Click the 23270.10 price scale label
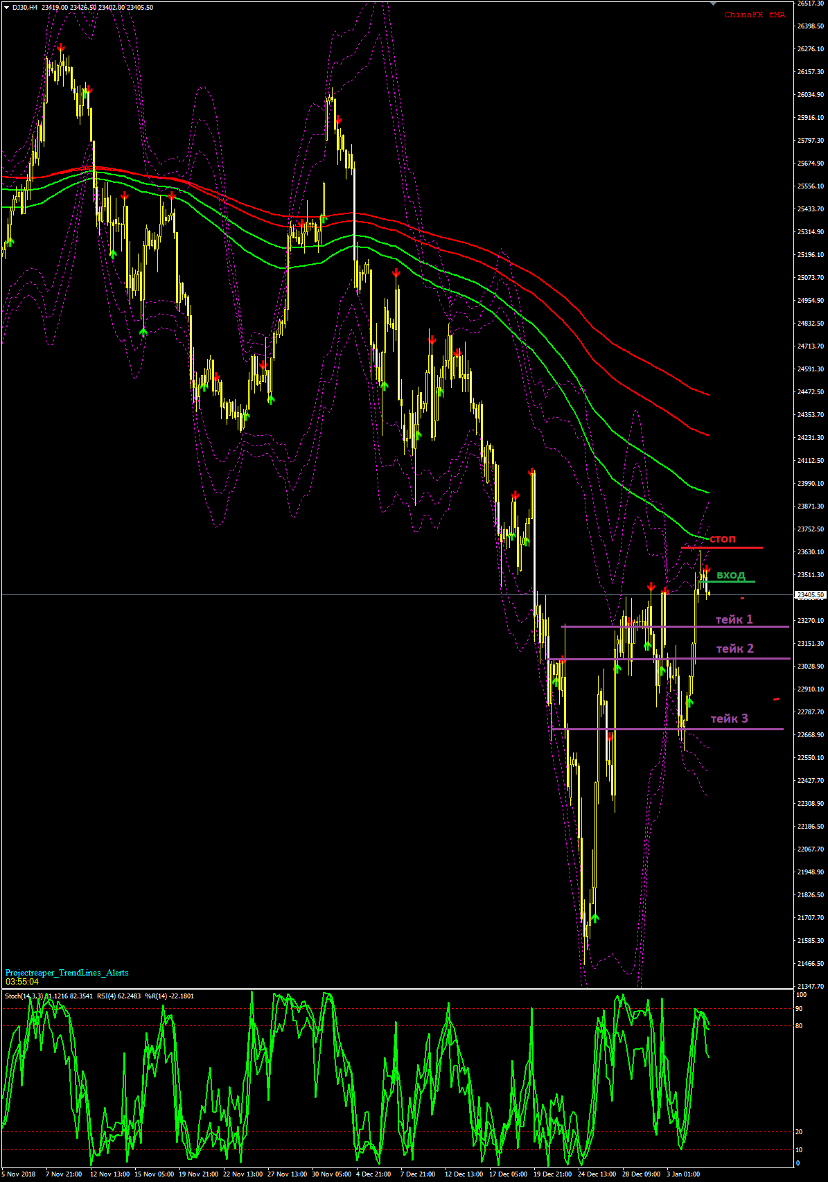Screen dimensions: 828x1182 (811, 621)
